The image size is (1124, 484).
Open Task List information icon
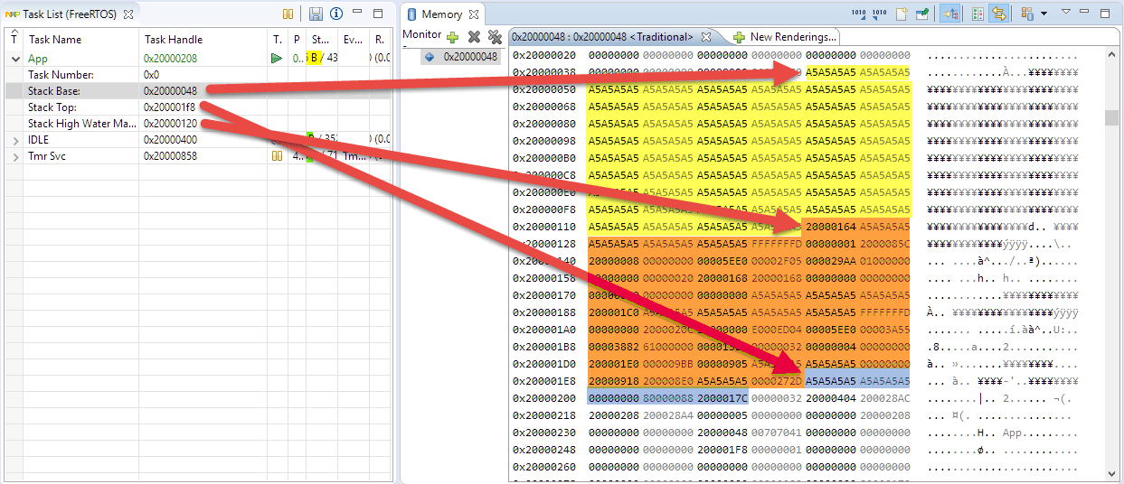(x=336, y=14)
